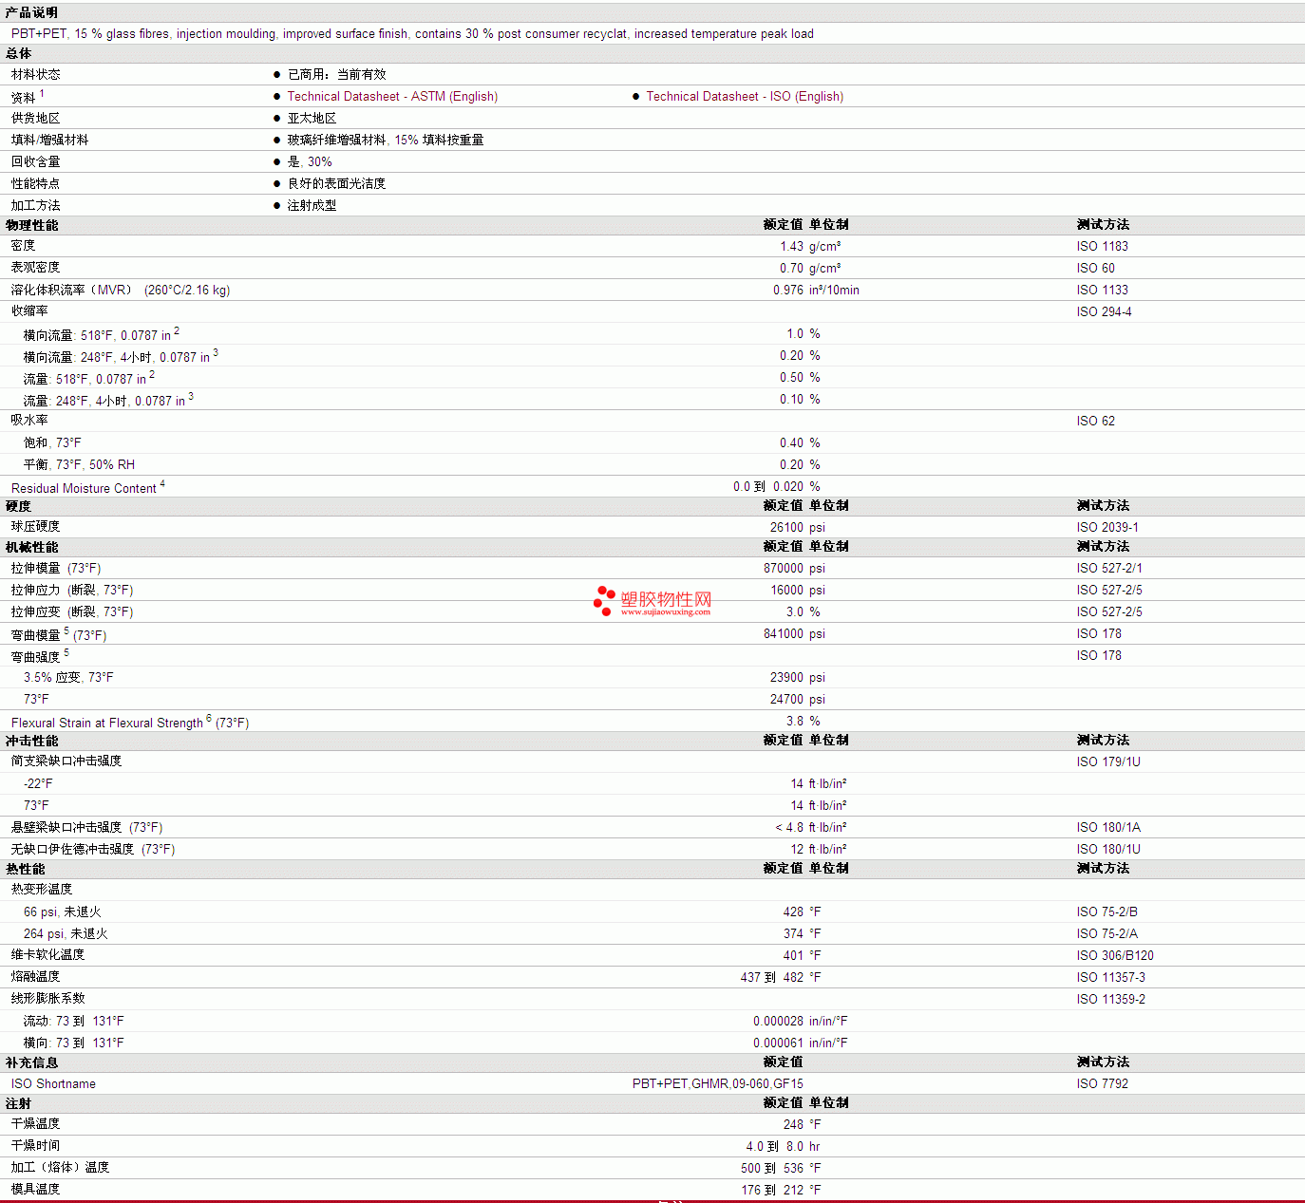Click the 'ISO 527-2/1' test method
1305x1203 pixels.
click(1109, 568)
